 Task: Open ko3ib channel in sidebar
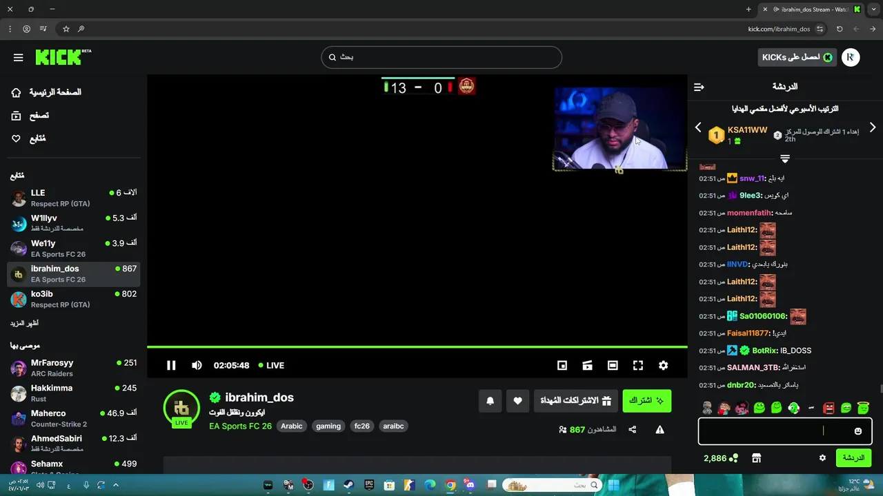74,300
